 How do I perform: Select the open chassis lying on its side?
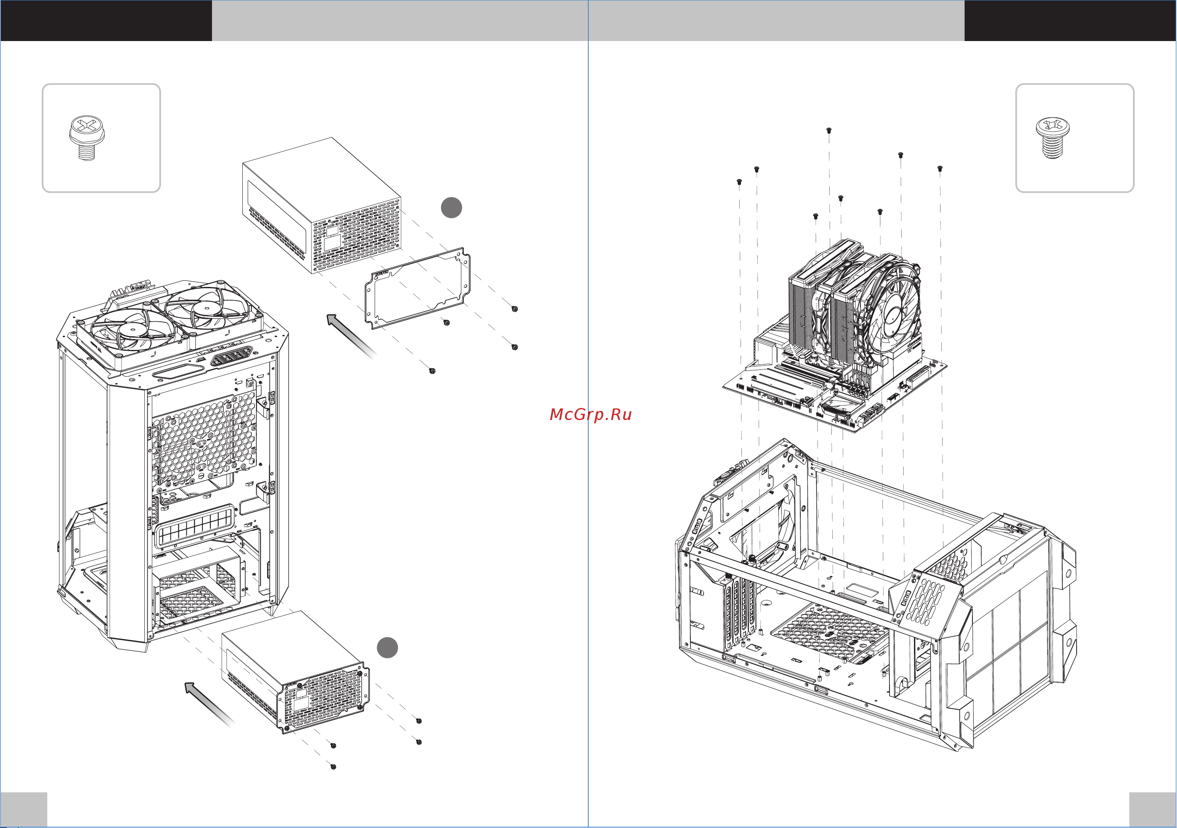(877, 594)
